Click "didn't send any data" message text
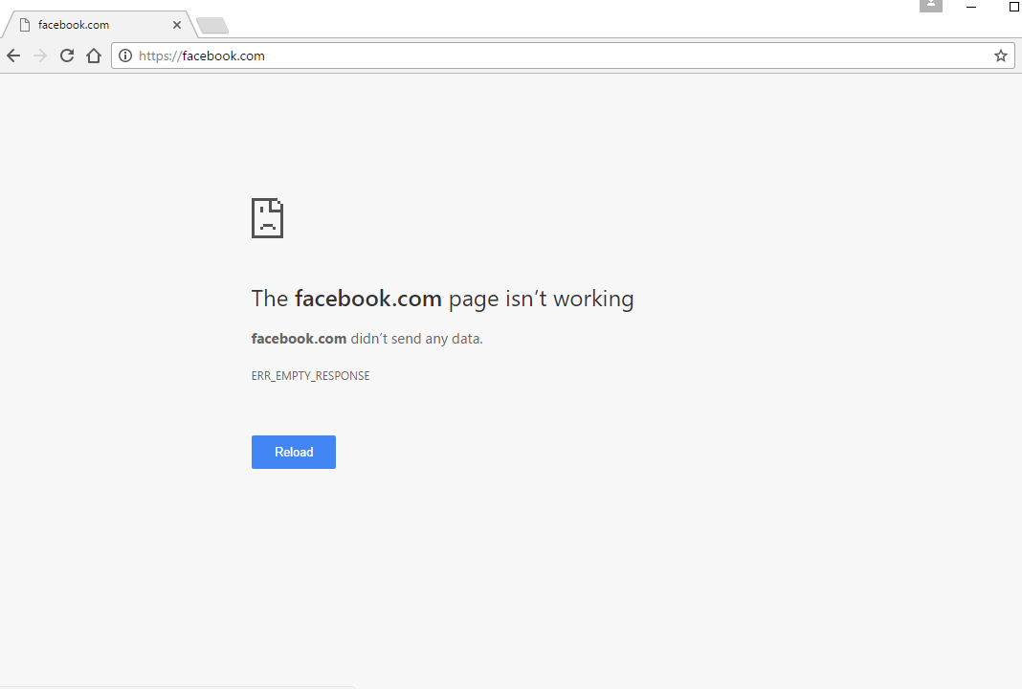The width and height of the screenshot is (1022, 689). pyautogui.click(x=416, y=339)
